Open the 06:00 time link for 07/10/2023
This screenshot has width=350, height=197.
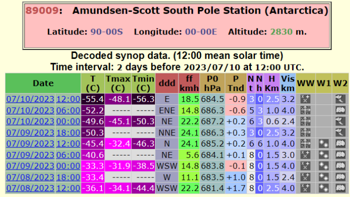(x=68, y=110)
